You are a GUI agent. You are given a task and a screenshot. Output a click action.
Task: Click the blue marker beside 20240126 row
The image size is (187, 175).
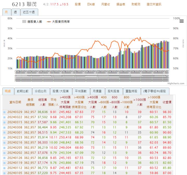point(4,158)
